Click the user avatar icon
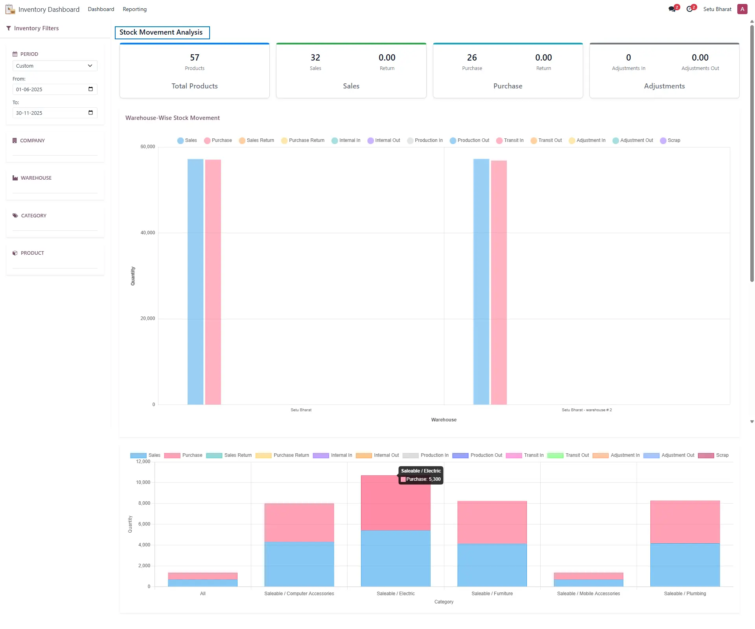 742,9
